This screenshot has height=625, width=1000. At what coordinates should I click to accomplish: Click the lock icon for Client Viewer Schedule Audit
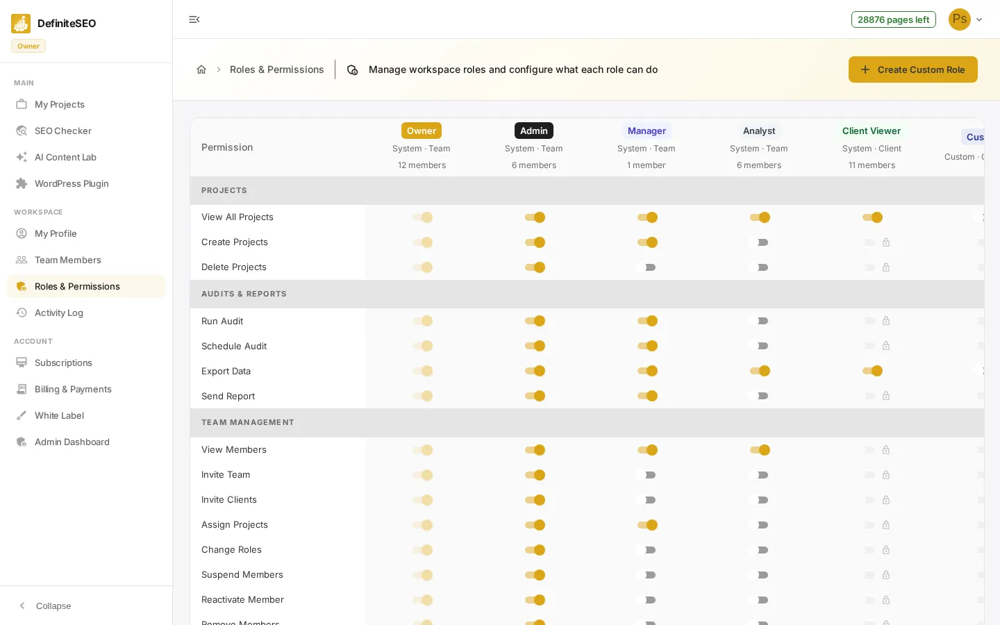tap(886, 346)
